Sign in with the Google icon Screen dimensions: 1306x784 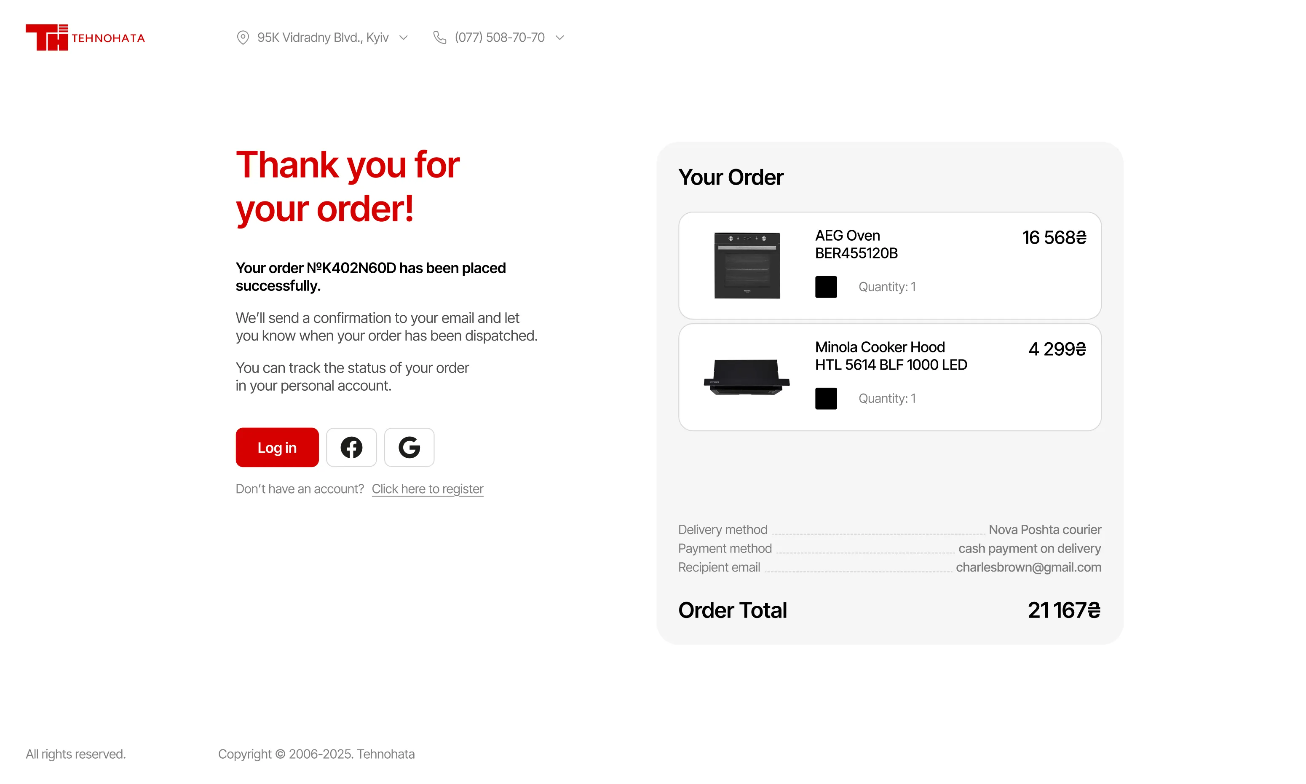pos(409,448)
